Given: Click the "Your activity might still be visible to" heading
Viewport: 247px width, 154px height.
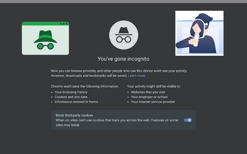Looking at the screenshot, I should pyautogui.click(x=154, y=86).
